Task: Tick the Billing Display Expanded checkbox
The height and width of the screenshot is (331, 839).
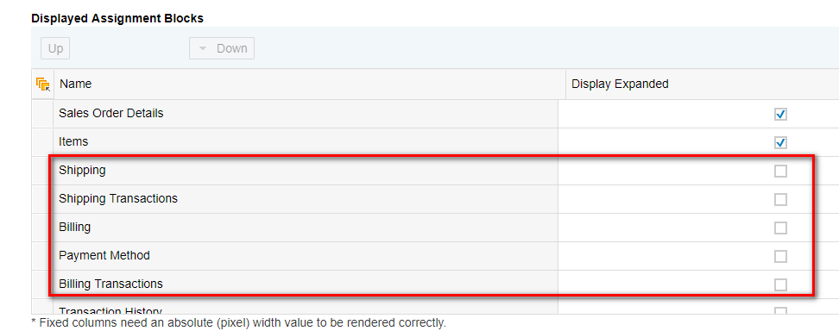Action: [x=780, y=228]
